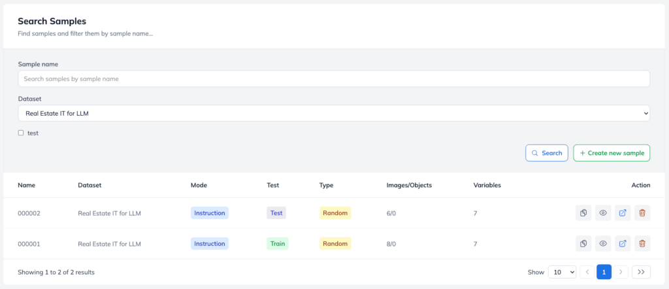Image resolution: width=669 pixels, height=289 pixels.
Task: Click the green Train badge
Action: click(277, 243)
